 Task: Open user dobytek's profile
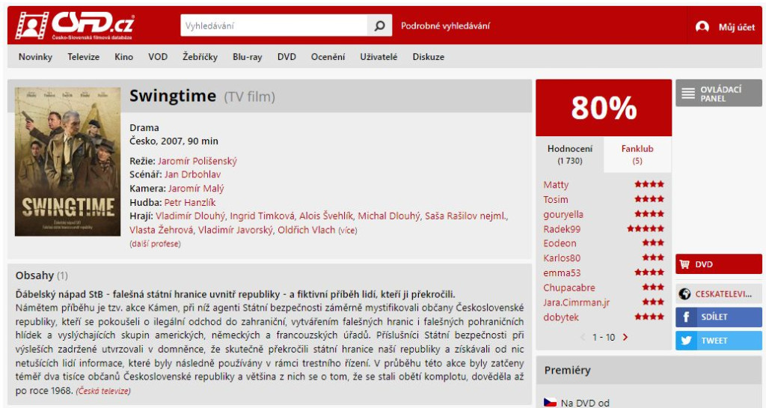click(561, 317)
